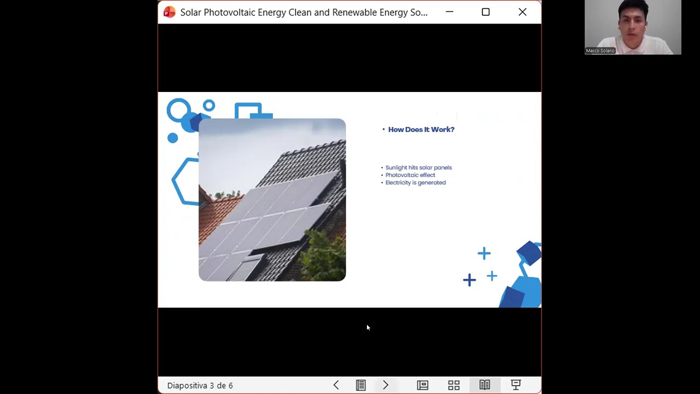This screenshot has width=700, height=394.
Task: Click 'Photovoltaic effect' bullet
Action: 410,175
